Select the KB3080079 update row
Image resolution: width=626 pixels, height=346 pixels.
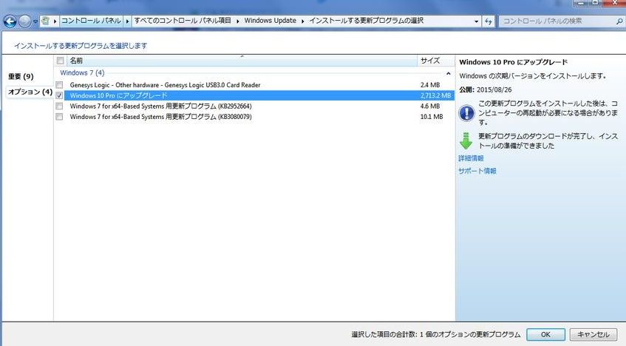pyautogui.click(x=254, y=117)
